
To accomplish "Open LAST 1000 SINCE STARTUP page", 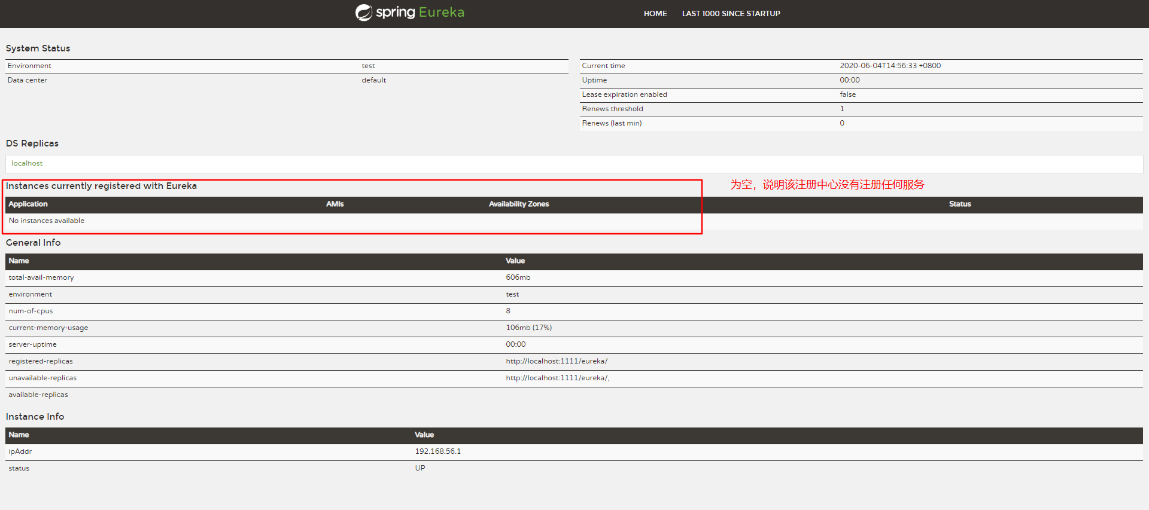I will pyautogui.click(x=731, y=13).
